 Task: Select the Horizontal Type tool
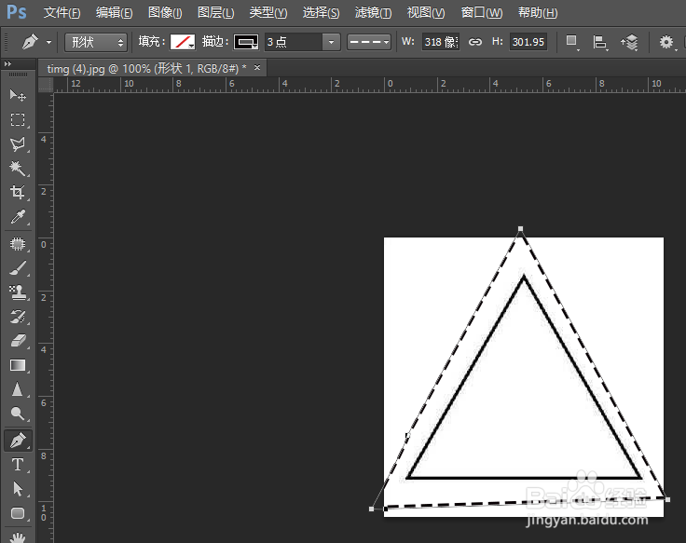click(x=18, y=465)
